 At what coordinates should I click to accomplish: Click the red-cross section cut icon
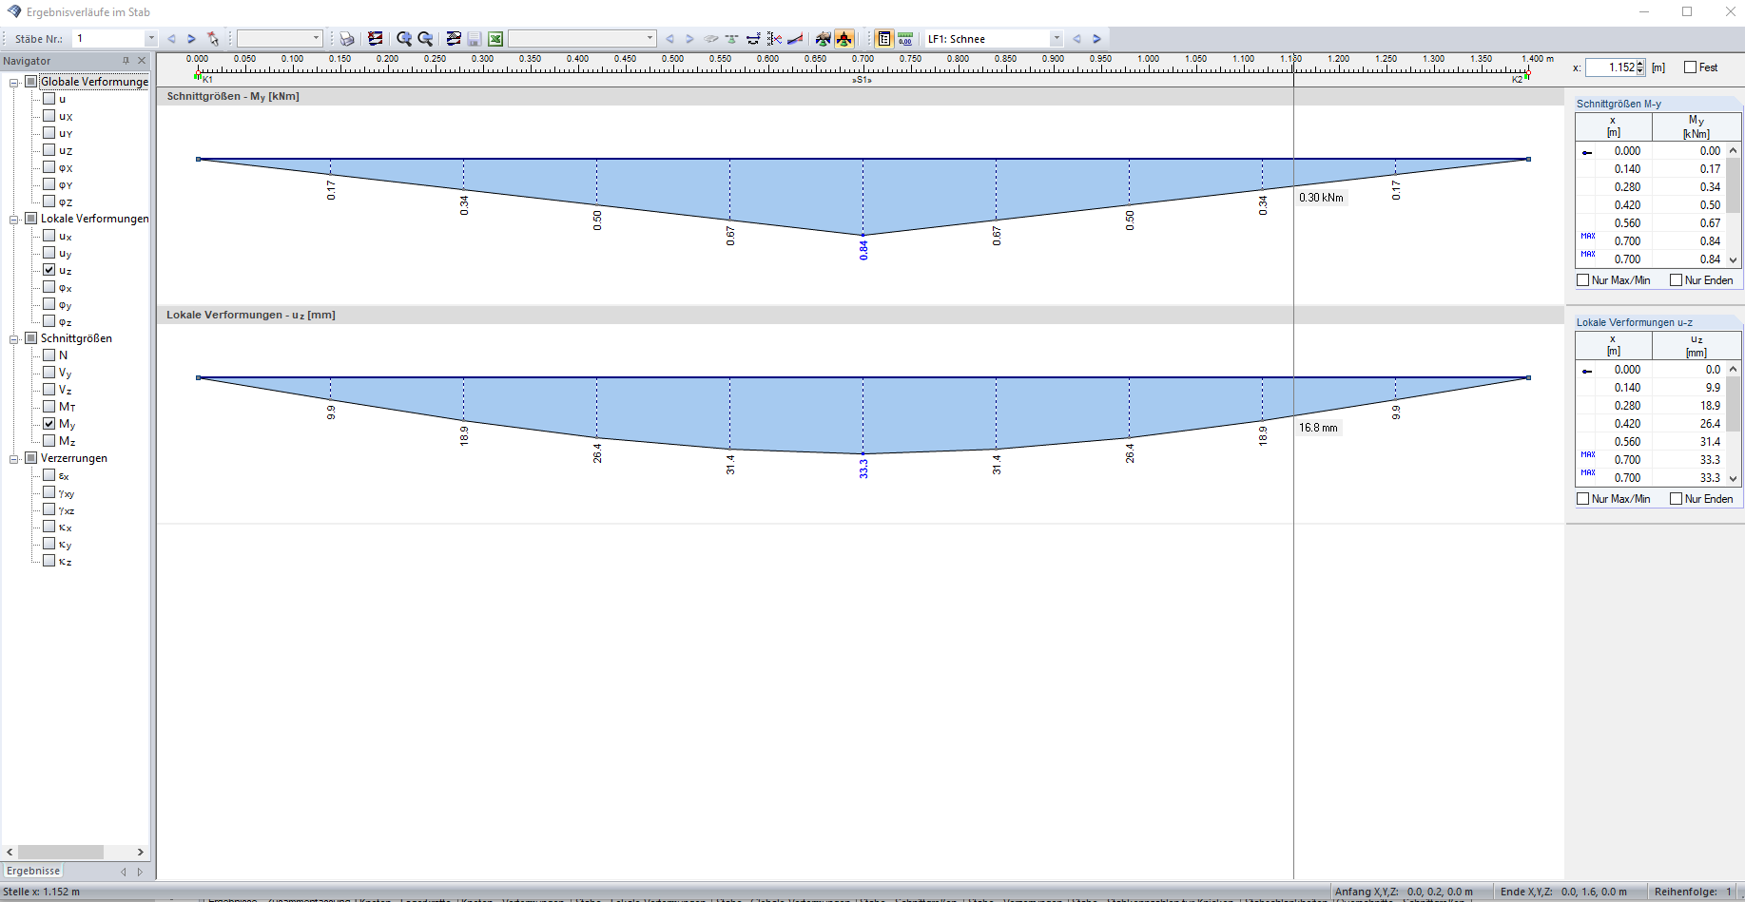tap(774, 39)
